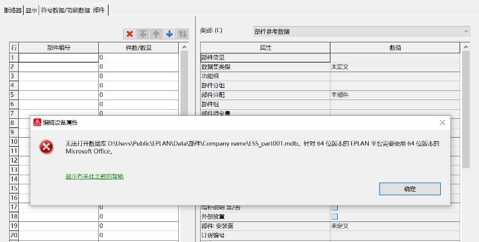
Task: Click the 部件编号 field in row 1
Action: (59, 58)
